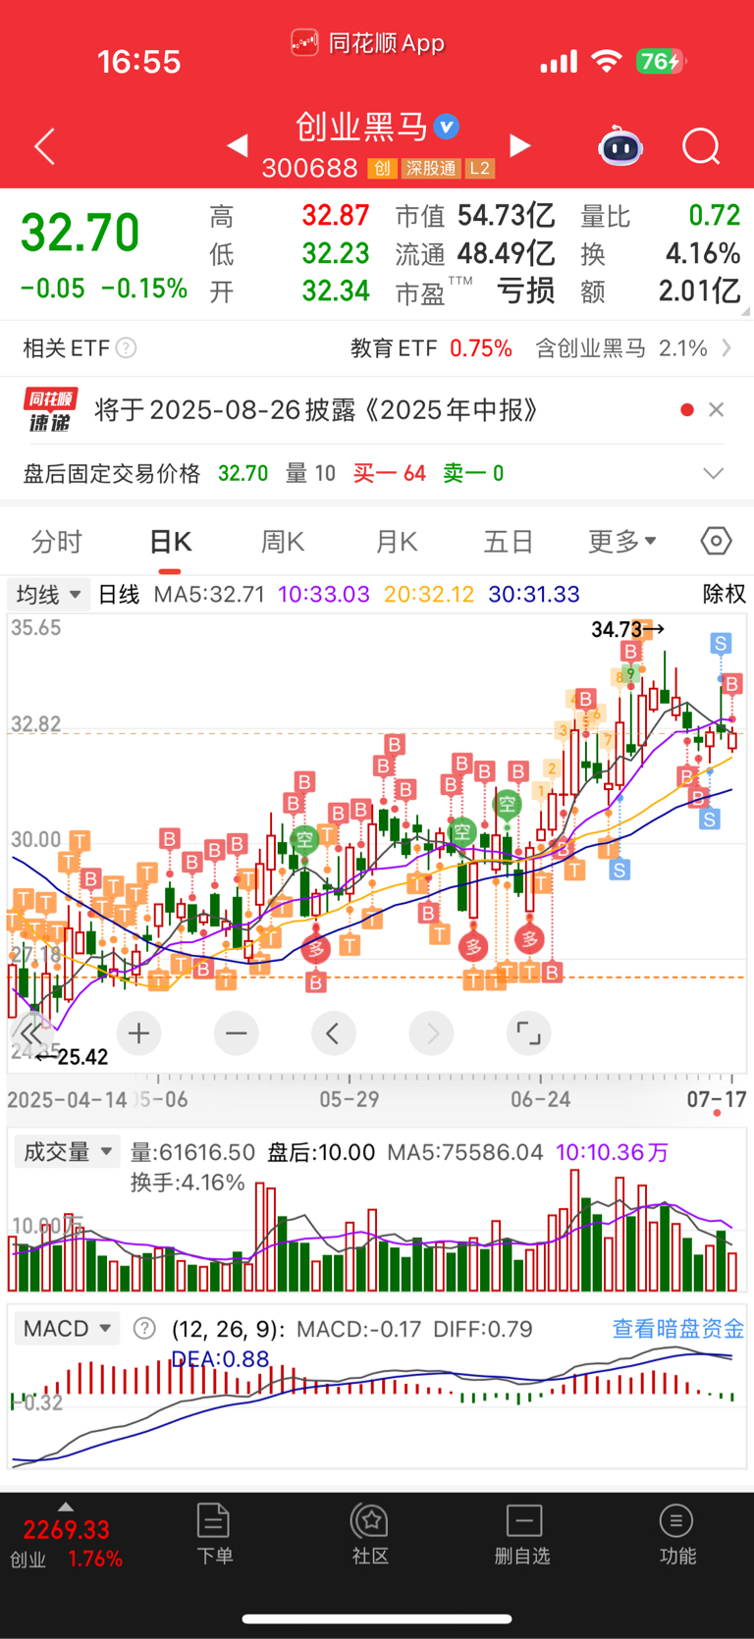Tap the 市值 54.73亿 value
754x1639 pixels.
pos(475,216)
